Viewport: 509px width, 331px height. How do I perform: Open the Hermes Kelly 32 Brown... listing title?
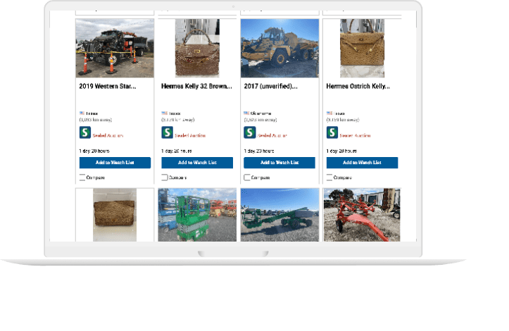[196, 87]
